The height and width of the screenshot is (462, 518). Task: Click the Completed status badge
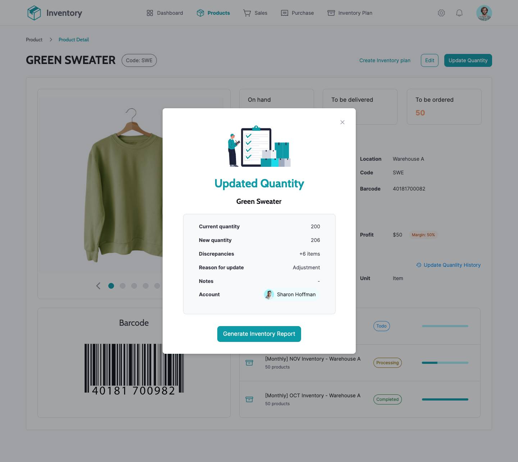coord(387,399)
